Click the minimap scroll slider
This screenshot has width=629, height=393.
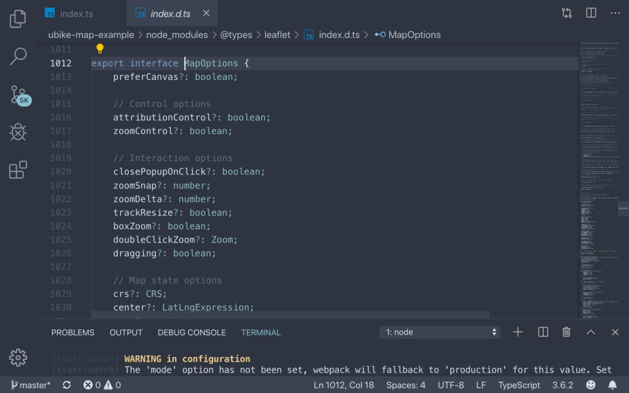click(x=623, y=209)
